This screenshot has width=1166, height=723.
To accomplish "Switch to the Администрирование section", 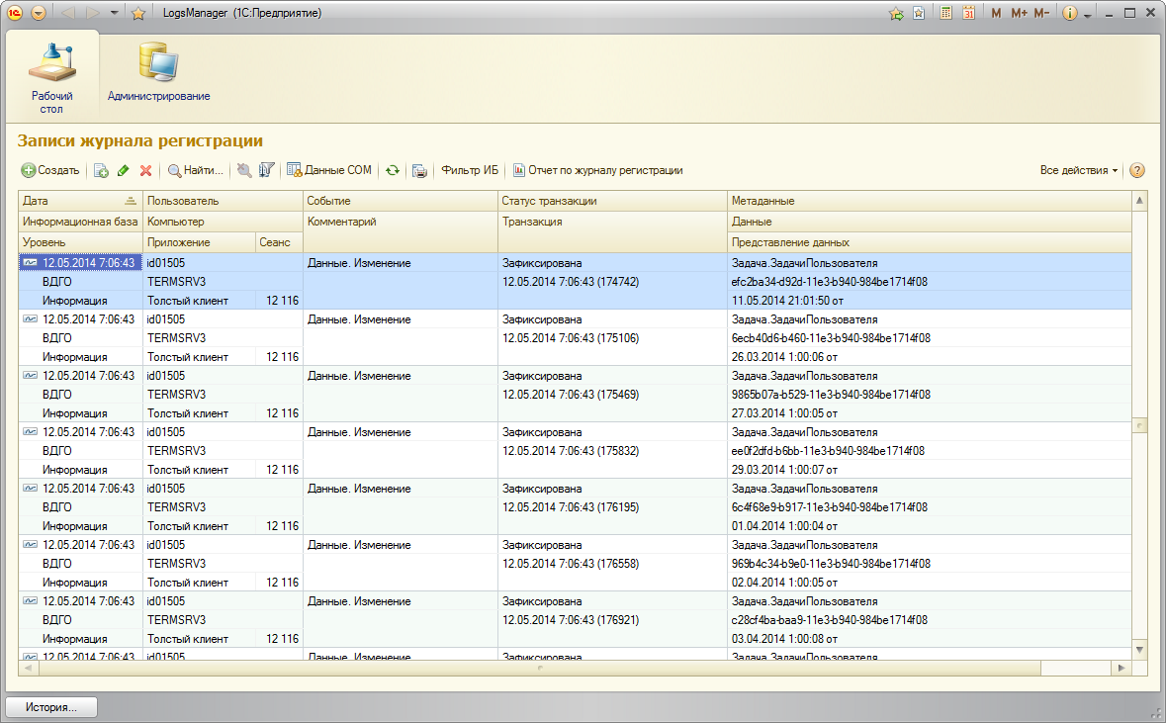I will [158, 72].
